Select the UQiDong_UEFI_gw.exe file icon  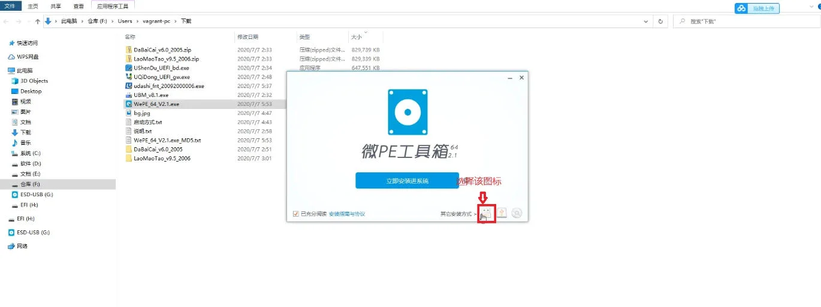(129, 77)
